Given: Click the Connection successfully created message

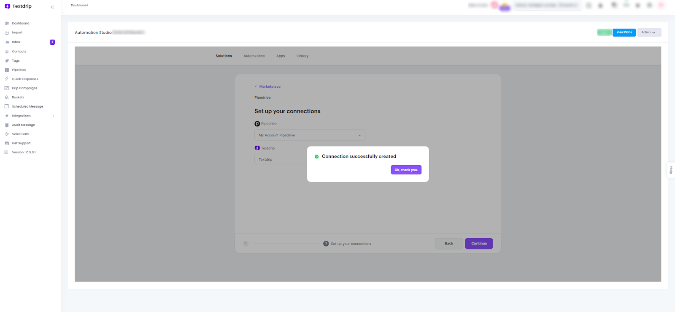Looking at the screenshot, I should click(x=359, y=157).
